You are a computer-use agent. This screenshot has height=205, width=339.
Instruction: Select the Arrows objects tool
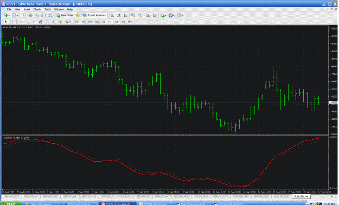67,22
